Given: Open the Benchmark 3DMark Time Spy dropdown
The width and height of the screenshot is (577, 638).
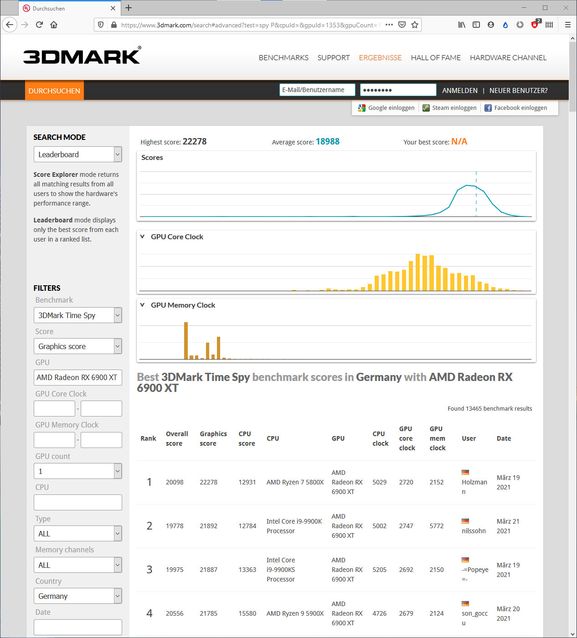Looking at the screenshot, I should coord(78,315).
